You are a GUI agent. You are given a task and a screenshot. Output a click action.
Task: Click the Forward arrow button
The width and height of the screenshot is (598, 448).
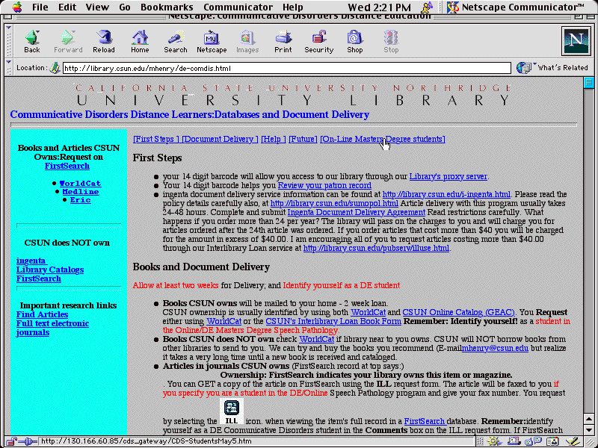(68, 41)
